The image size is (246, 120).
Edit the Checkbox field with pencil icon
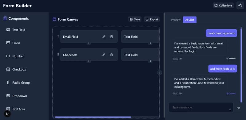click(x=104, y=55)
